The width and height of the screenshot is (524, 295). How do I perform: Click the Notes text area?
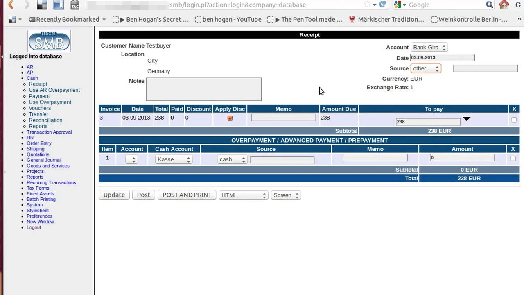pos(203,89)
